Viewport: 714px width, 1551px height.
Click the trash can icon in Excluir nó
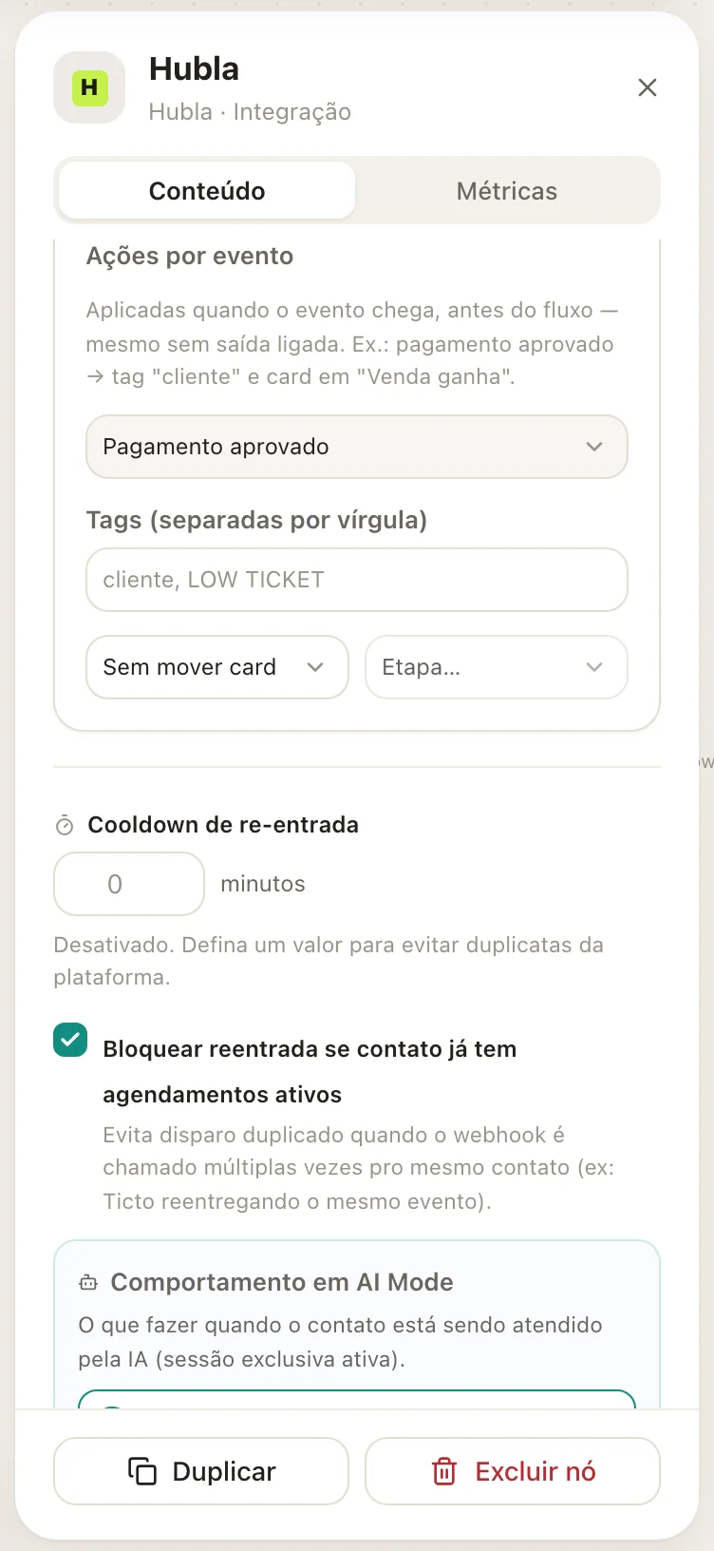pyautogui.click(x=444, y=1471)
